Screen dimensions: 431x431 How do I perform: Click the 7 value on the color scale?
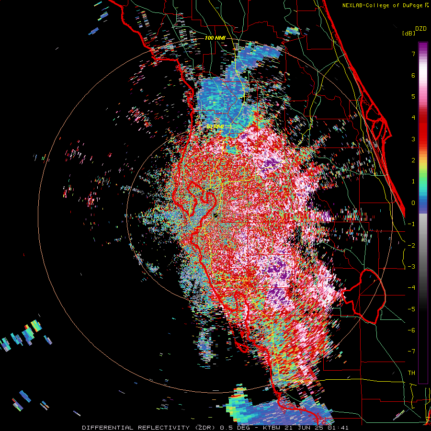coord(413,54)
